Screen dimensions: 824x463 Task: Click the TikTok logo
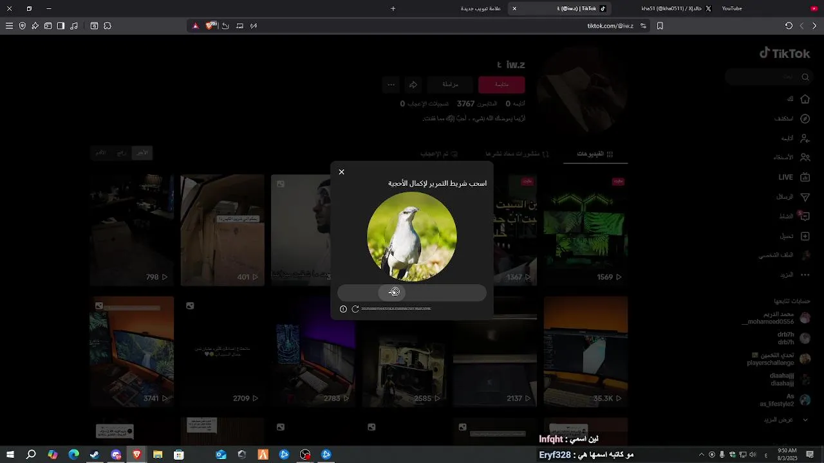784,53
